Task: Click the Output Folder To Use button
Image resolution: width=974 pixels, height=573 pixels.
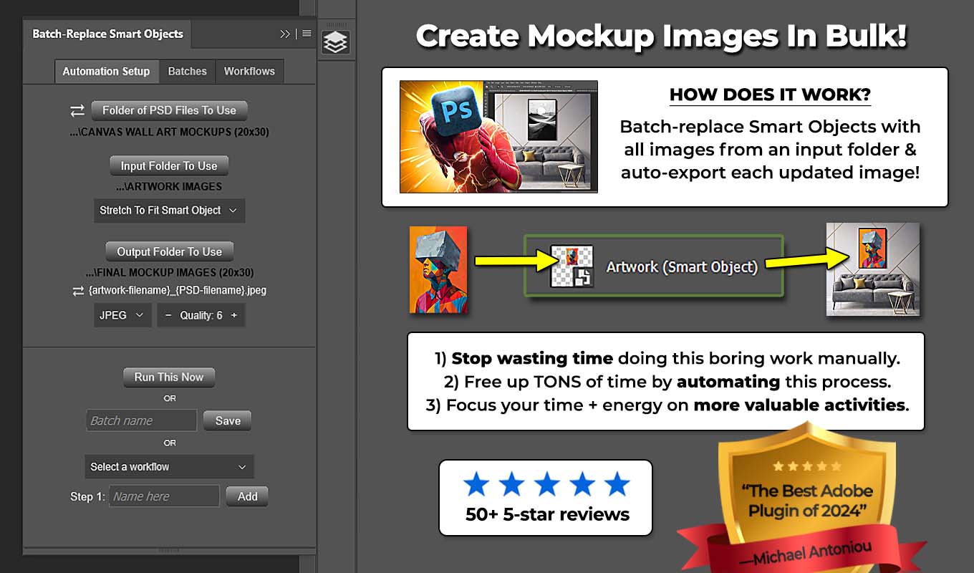Action: pyautogui.click(x=169, y=251)
